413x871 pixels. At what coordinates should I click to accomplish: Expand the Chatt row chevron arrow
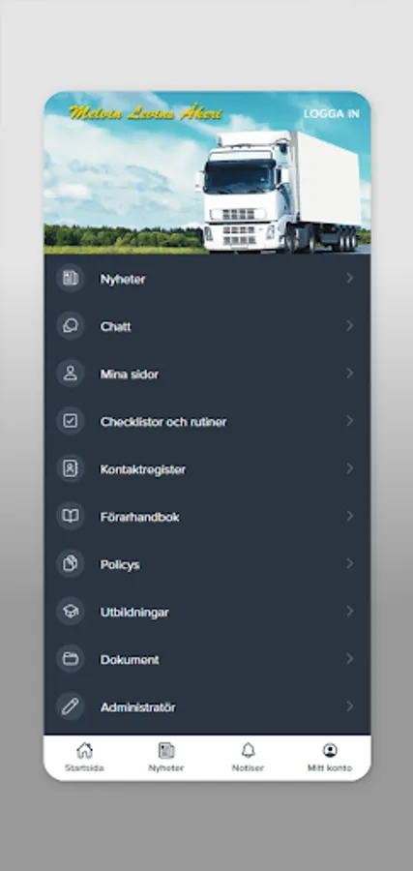[x=350, y=326]
